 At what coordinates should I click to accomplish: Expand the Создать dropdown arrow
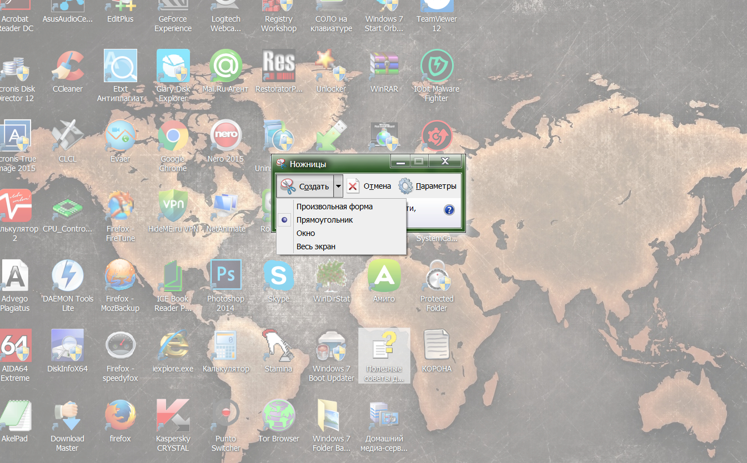[338, 186]
